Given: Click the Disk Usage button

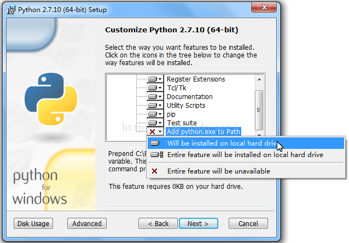Looking at the screenshot, I should pyautogui.click(x=33, y=223).
